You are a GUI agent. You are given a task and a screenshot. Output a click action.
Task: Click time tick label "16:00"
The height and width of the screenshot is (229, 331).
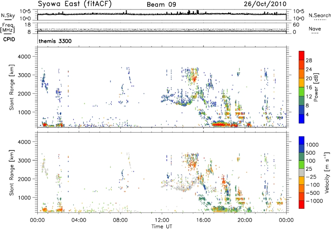click(203, 220)
